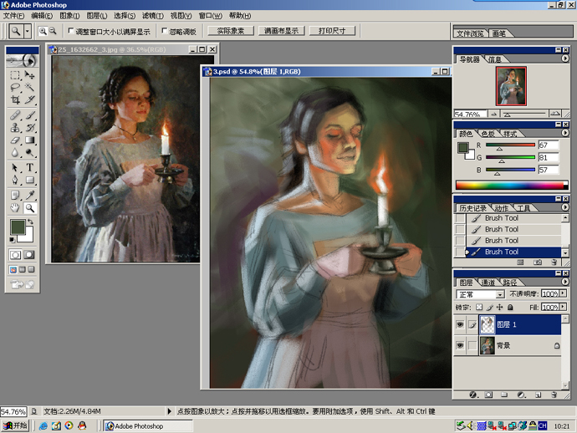Select the Crop tool
577x433 pixels.
tap(15, 99)
